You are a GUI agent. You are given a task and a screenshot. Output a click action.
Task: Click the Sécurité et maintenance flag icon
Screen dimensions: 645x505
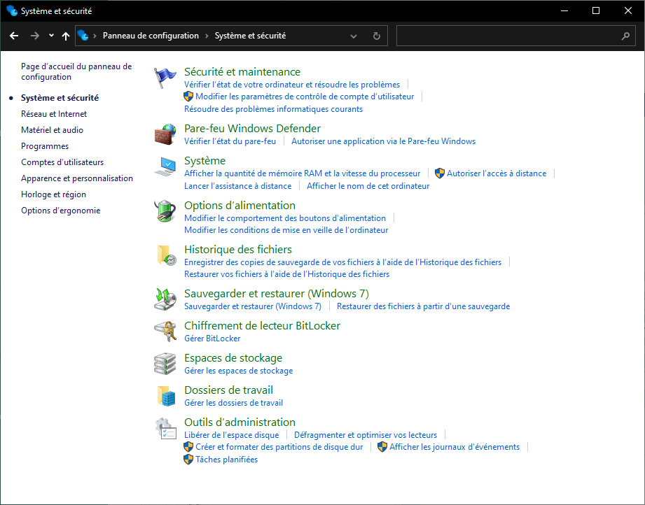point(165,78)
